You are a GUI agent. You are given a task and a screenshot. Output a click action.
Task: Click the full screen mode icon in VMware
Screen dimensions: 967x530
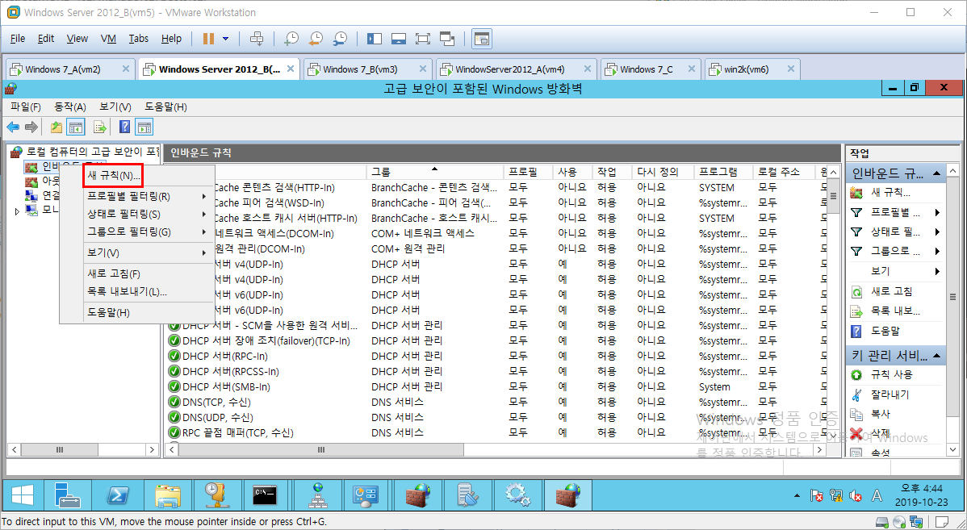[422, 38]
